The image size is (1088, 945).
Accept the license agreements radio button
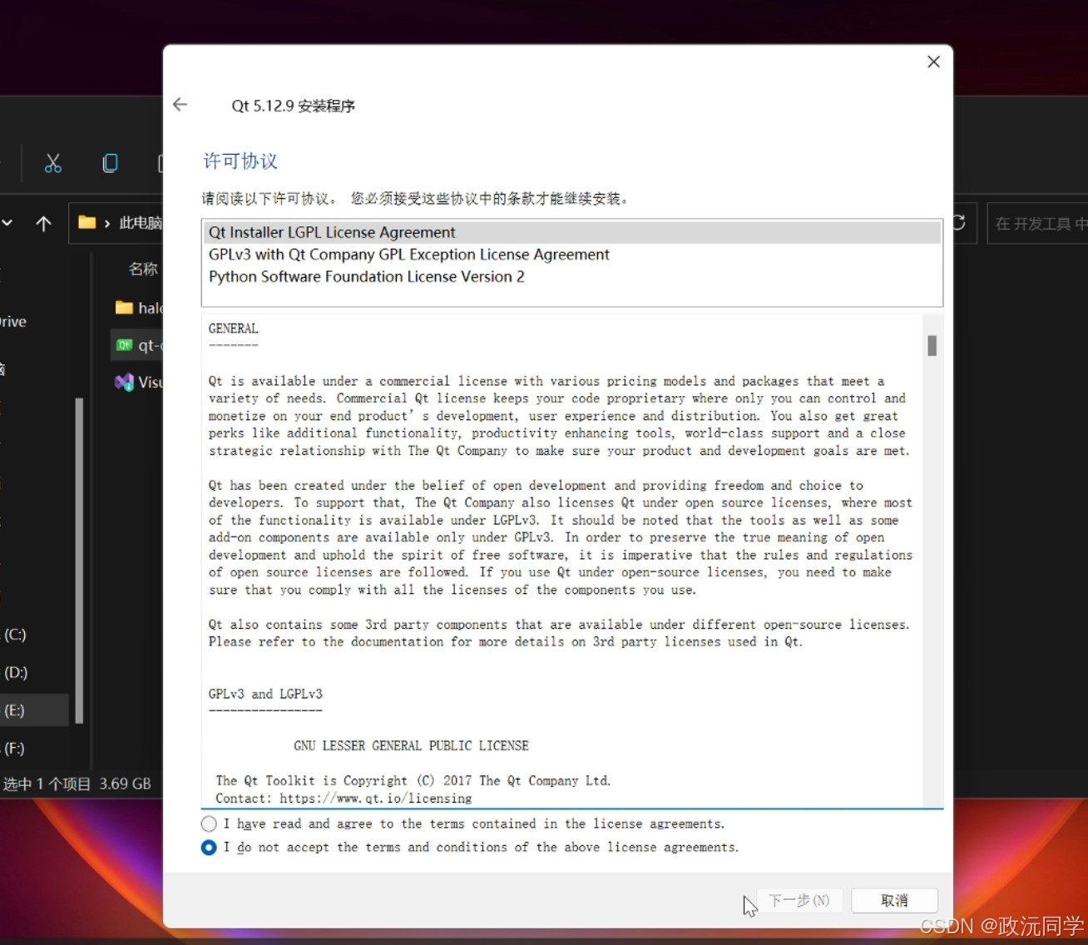[209, 824]
